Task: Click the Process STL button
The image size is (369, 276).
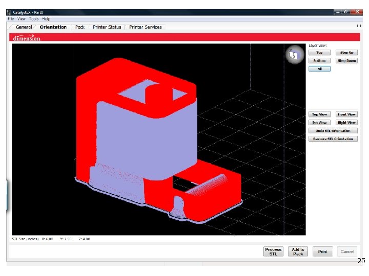Action: pos(273,251)
